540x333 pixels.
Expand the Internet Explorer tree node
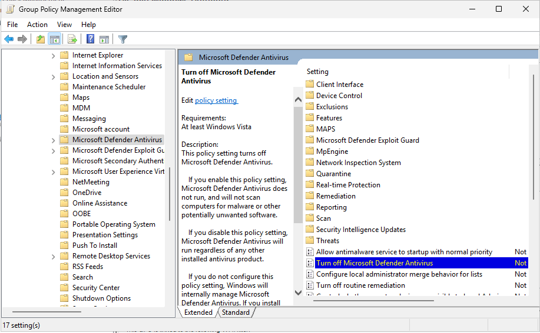[53, 56]
